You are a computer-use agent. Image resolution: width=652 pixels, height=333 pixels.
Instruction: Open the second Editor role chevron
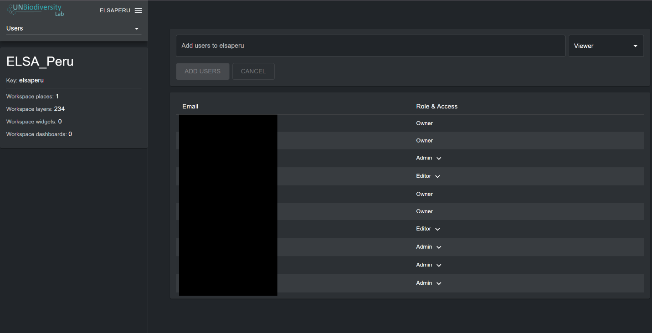click(x=437, y=229)
